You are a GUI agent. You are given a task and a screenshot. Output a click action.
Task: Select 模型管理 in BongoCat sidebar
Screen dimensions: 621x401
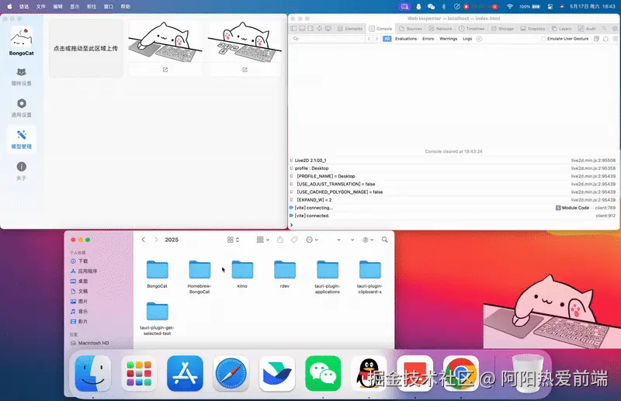(x=22, y=140)
